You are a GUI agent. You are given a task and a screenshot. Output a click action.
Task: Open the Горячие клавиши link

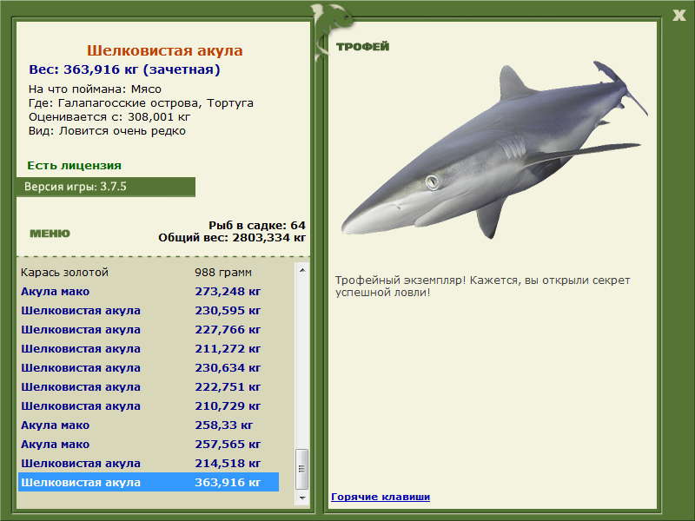(381, 497)
